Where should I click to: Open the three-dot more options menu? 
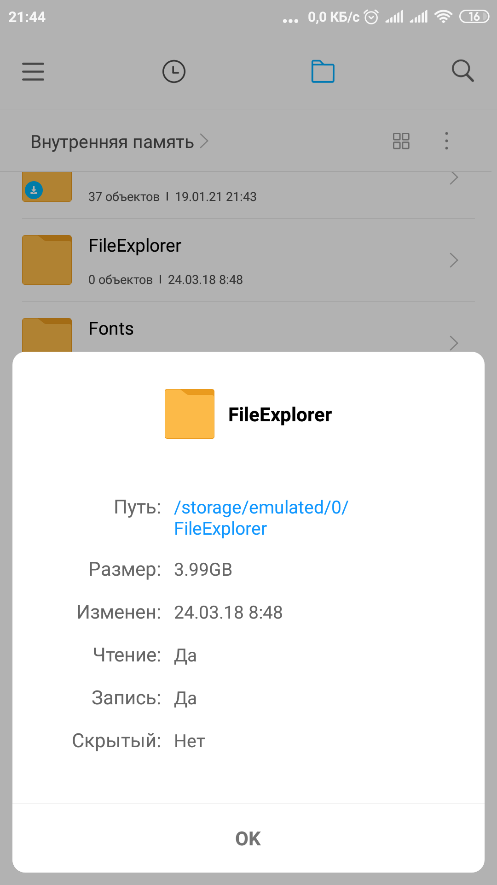pyautogui.click(x=446, y=141)
